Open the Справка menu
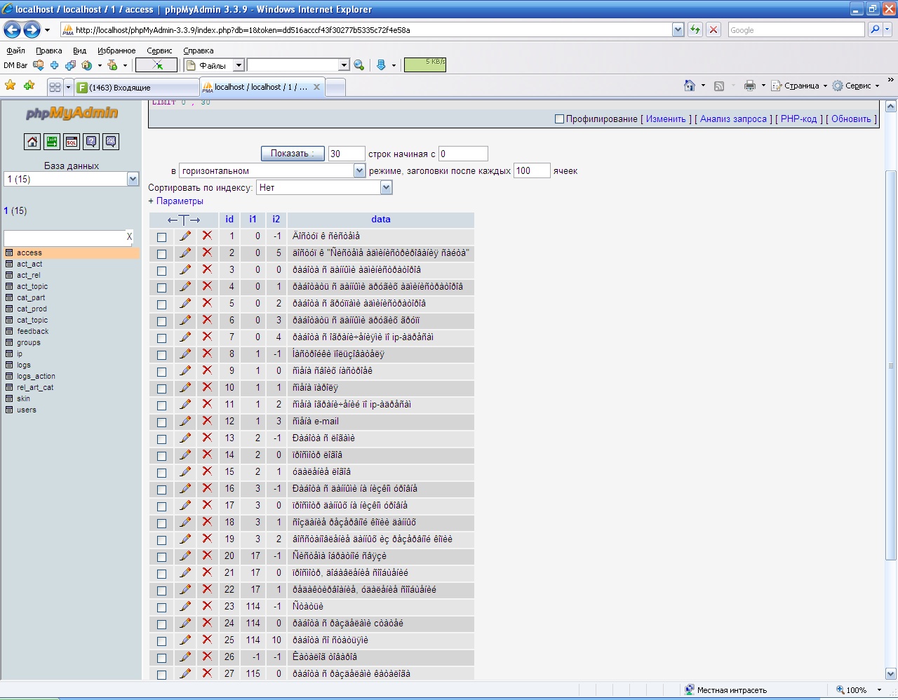Screen dimensions: 898x700 (x=198, y=51)
